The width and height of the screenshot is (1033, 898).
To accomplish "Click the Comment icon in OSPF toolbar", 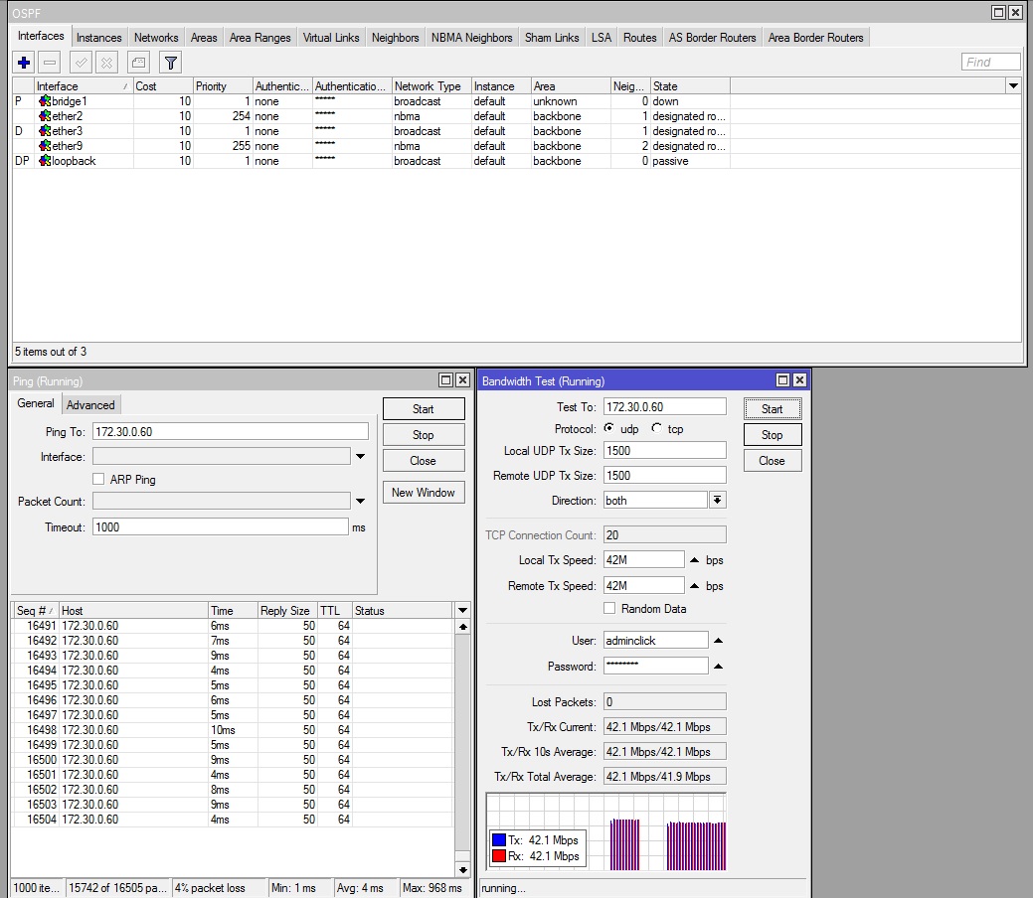I will [x=139, y=63].
